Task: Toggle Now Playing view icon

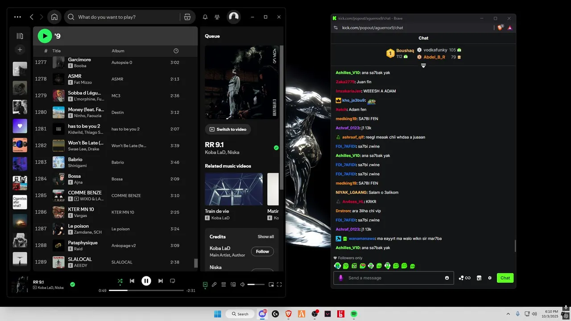Action: coord(205,284)
